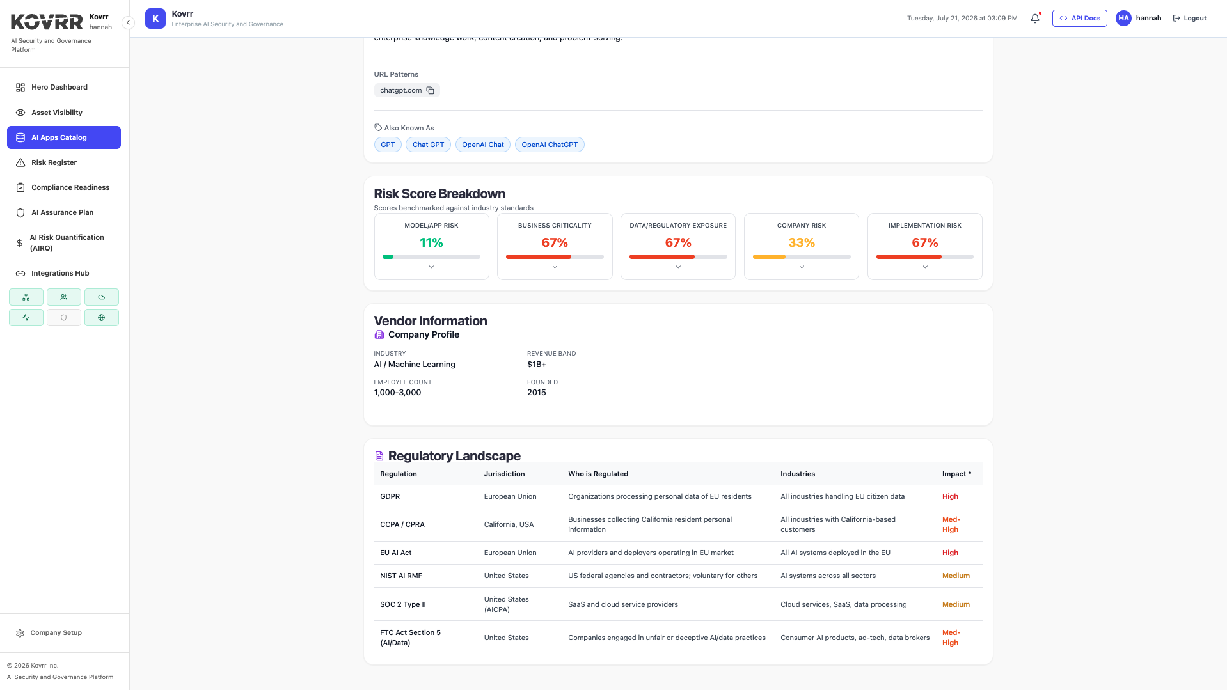
Task: Expand the Implementation Risk card chevron
Action: [x=925, y=267]
